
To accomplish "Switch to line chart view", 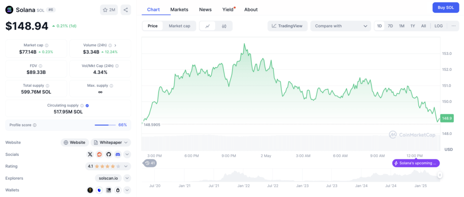I will [x=208, y=26].
